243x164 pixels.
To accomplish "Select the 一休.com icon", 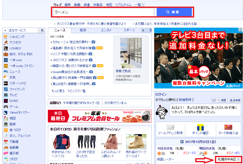I will click(6, 60).
